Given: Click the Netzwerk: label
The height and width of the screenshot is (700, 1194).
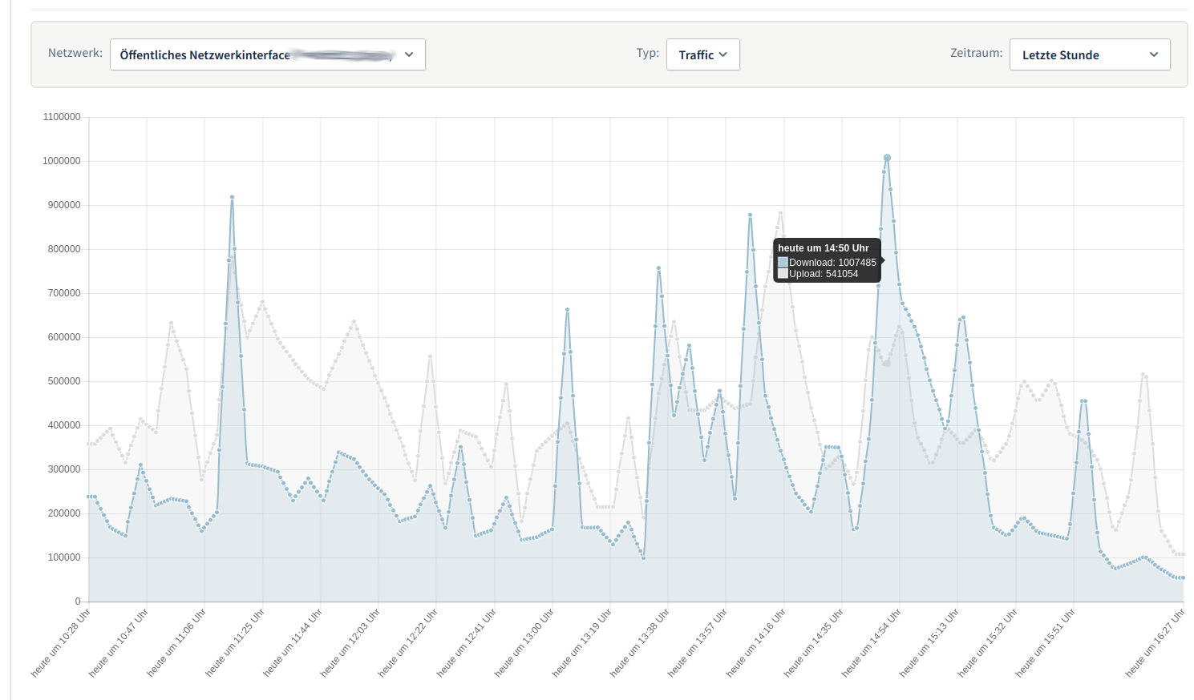Looking at the screenshot, I should [75, 53].
